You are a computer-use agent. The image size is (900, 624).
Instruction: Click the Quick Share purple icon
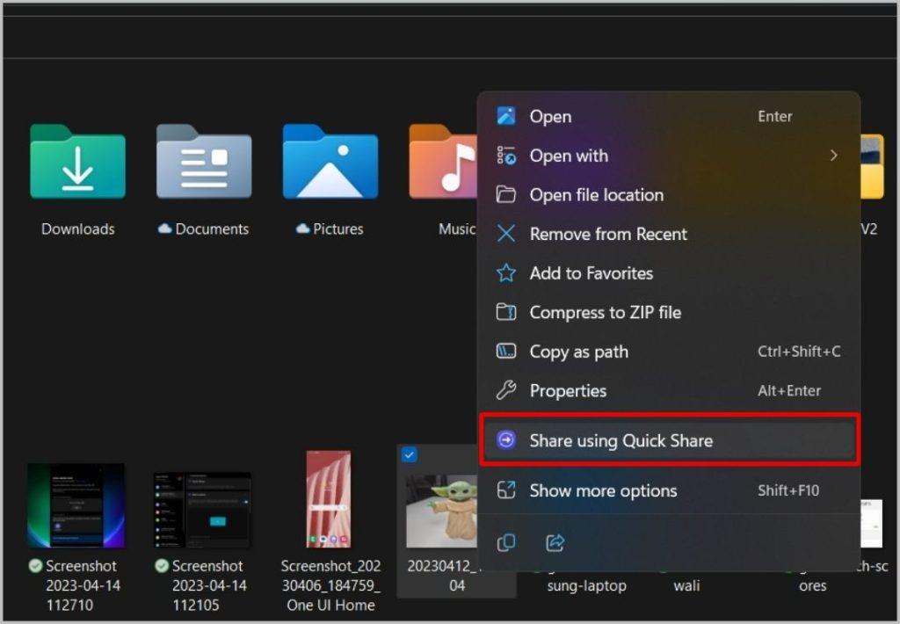(x=506, y=440)
